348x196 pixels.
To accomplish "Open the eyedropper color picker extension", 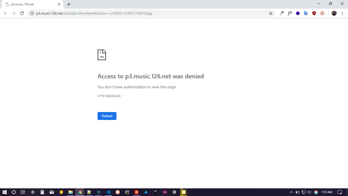I will click(x=282, y=13).
